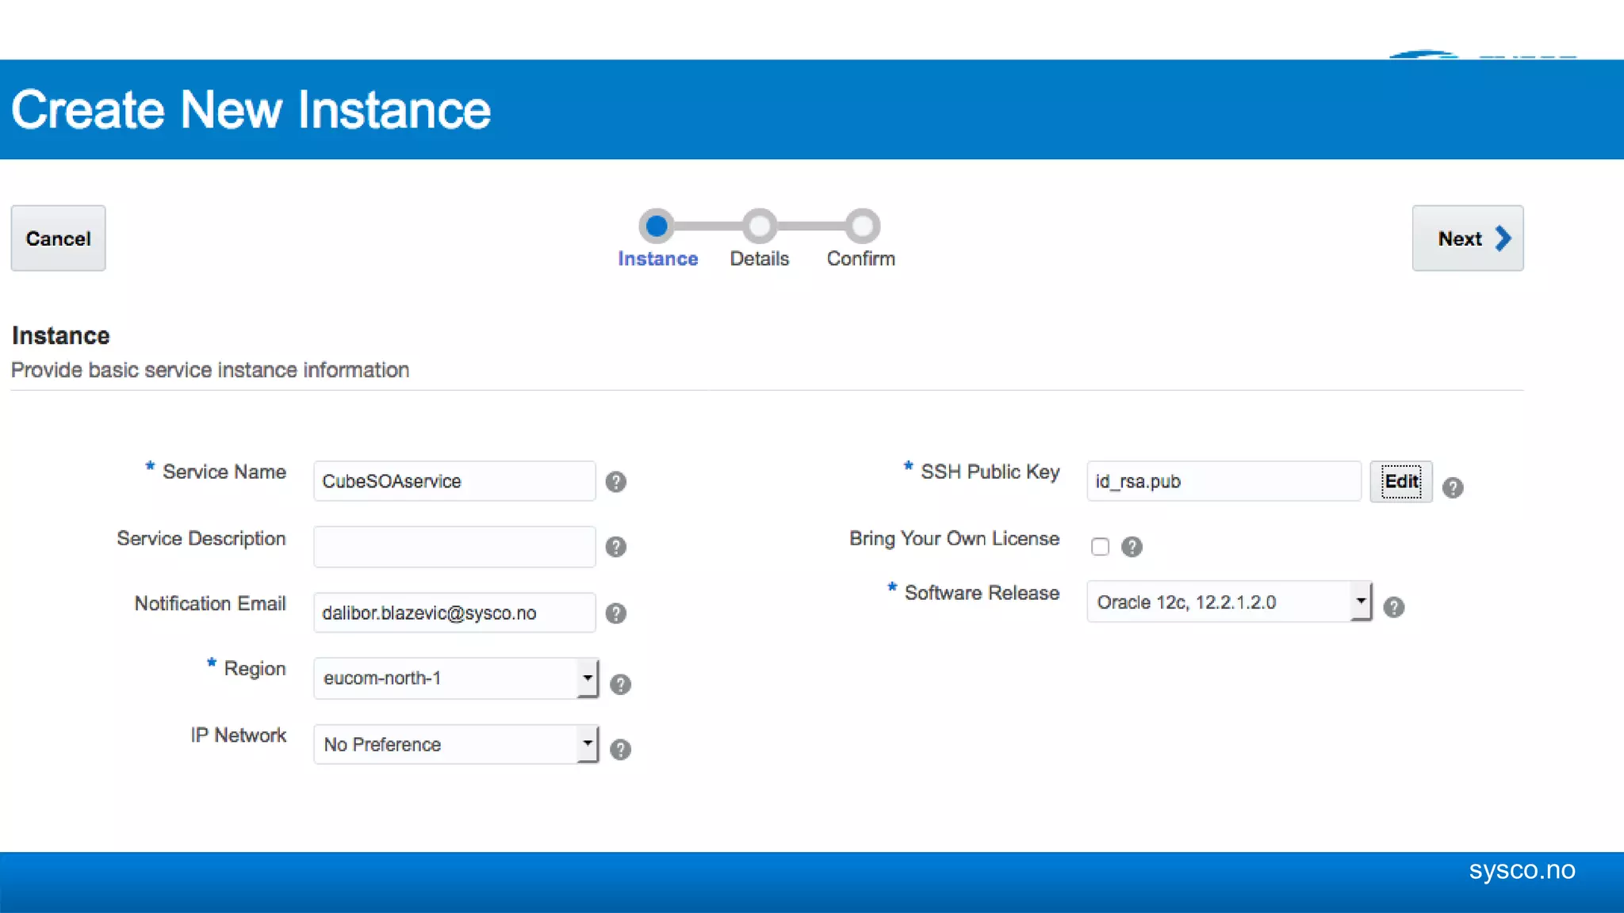Jump to the Confirm step

[x=861, y=227]
